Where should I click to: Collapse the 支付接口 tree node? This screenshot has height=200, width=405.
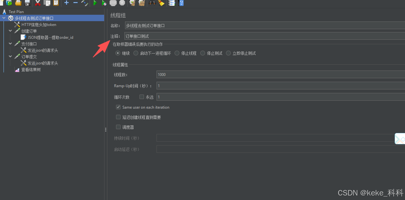(x=10, y=44)
